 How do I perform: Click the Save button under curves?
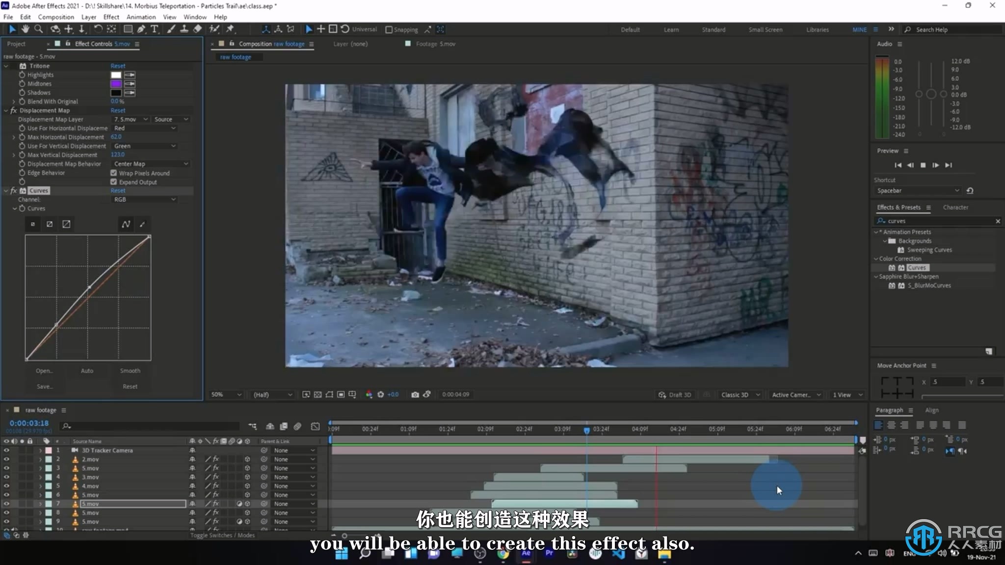(x=44, y=386)
